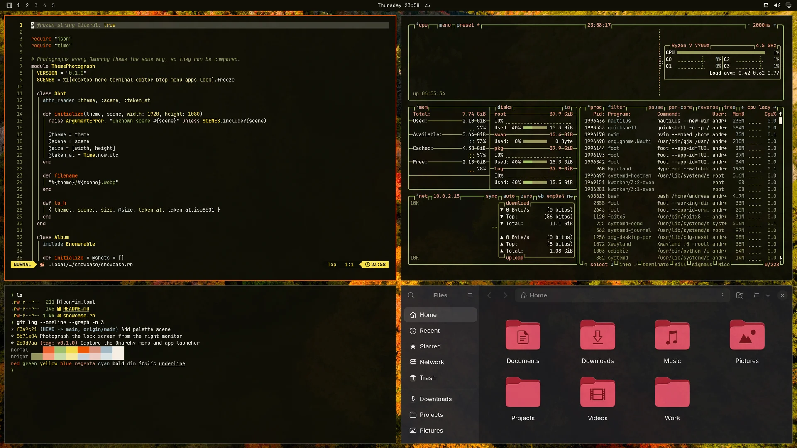Open the three-dot menu in Home path bar

(723, 295)
